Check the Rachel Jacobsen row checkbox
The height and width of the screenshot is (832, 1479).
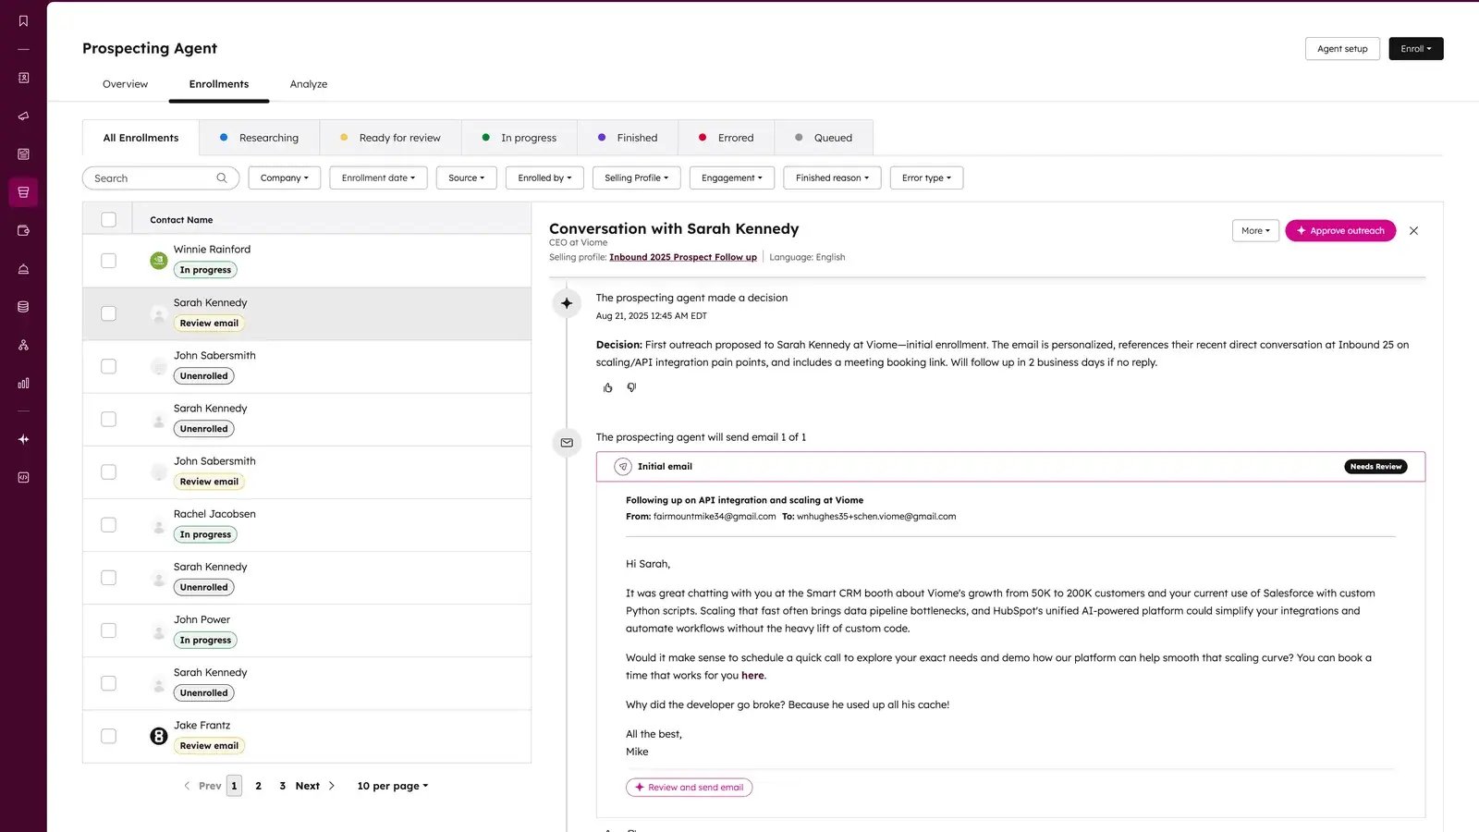[x=109, y=525]
